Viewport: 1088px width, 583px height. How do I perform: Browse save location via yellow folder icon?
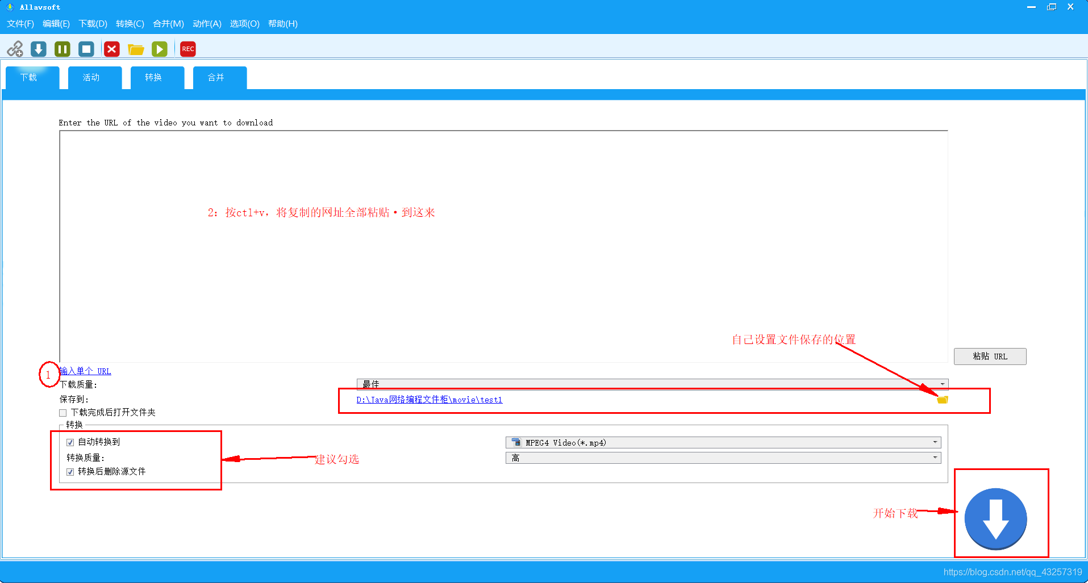coord(943,400)
